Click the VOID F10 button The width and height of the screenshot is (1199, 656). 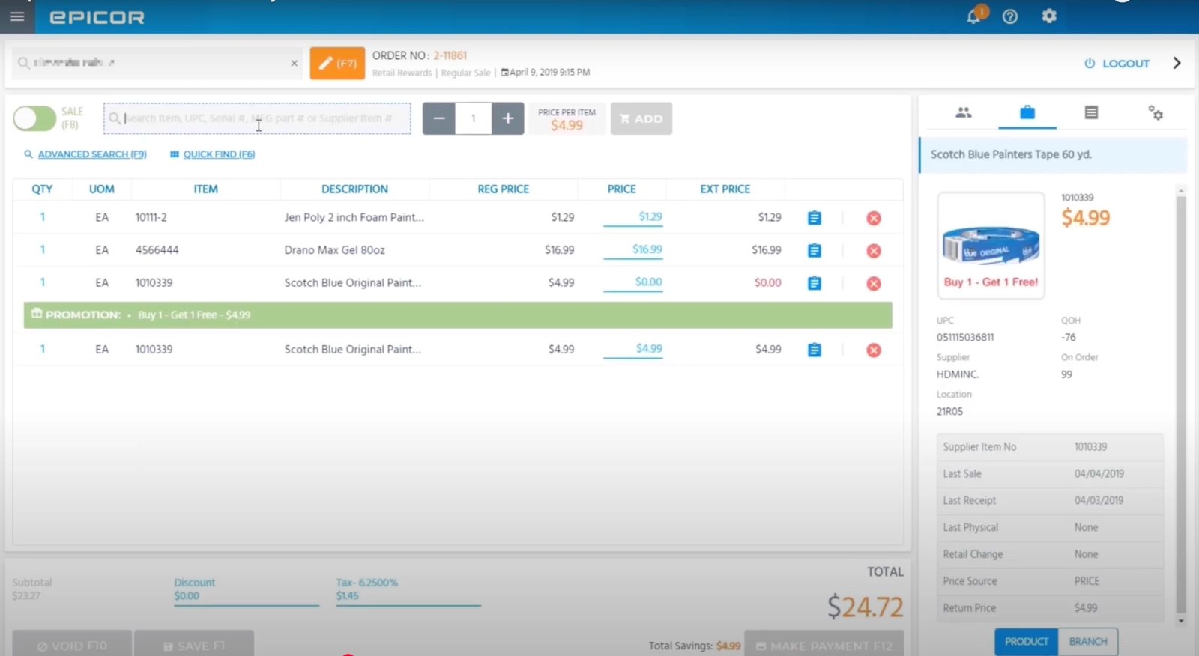pyautogui.click(x=72, y=645)
